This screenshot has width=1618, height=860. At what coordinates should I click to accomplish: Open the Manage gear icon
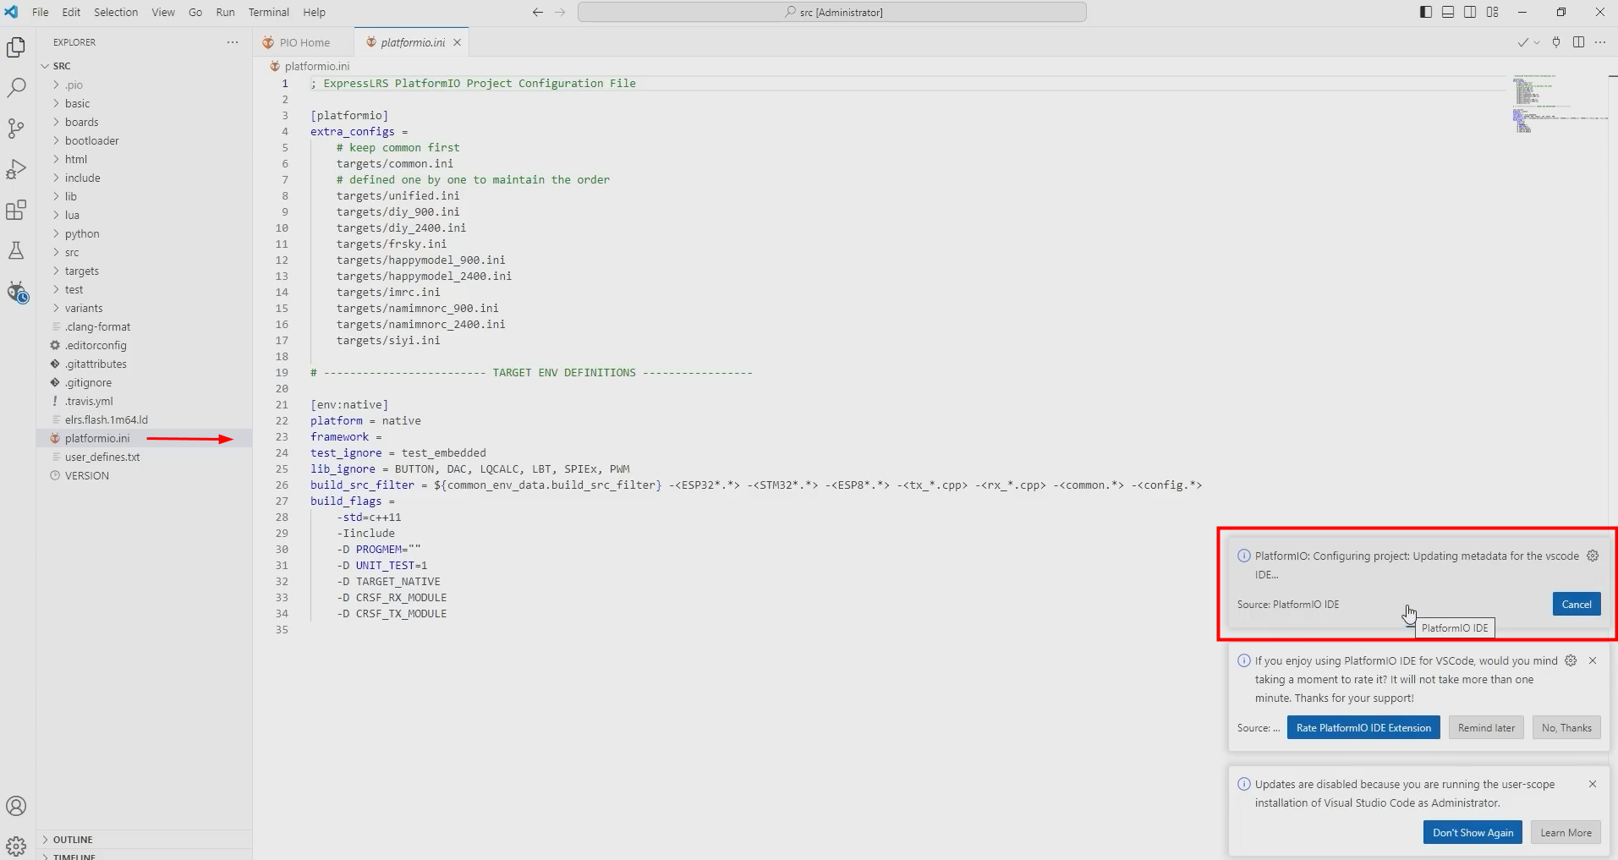[x=16, y=845]
